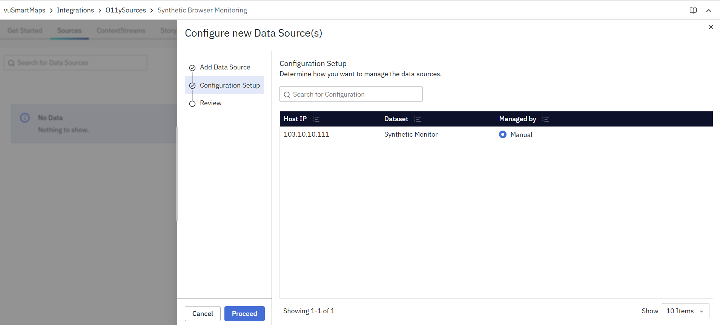Collapse the header using the top chevron
The height and width of the screenshot is (325, 720).
708,11
